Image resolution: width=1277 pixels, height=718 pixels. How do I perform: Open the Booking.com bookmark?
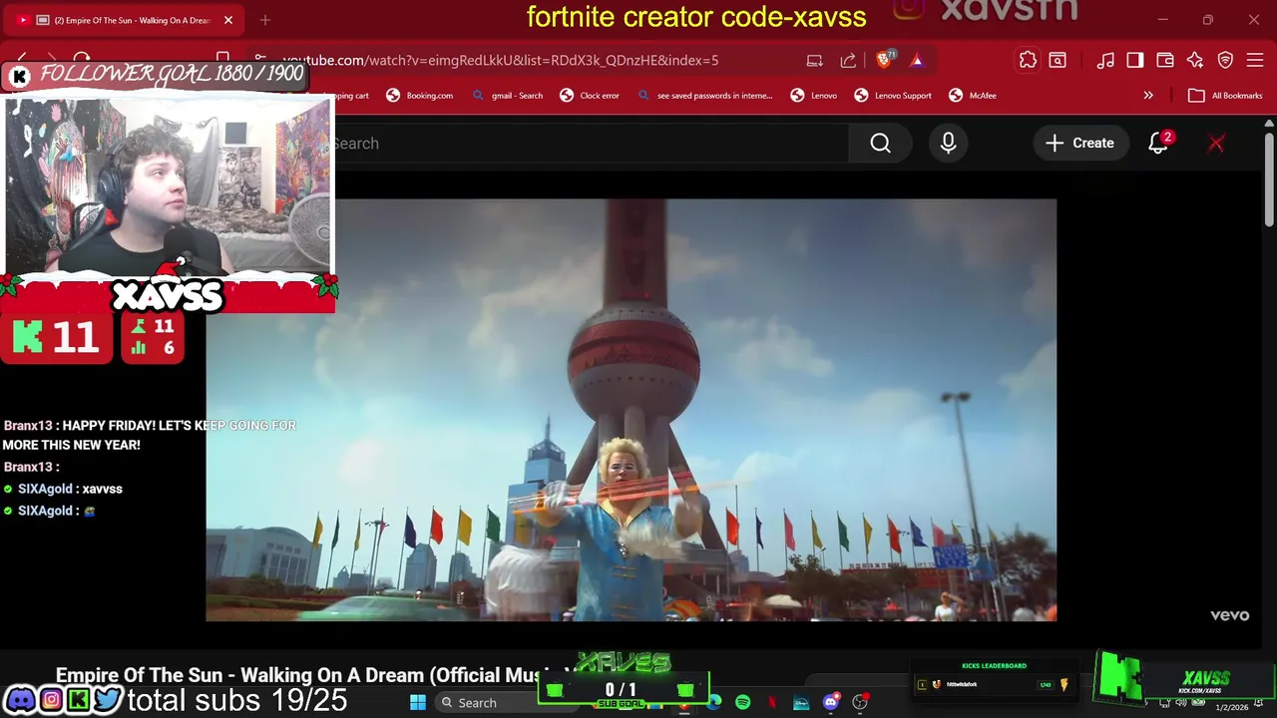point(419,96)
